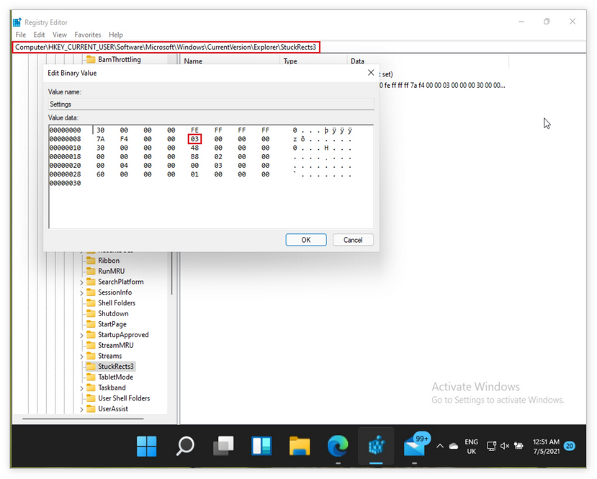
Task: Launch File Explorer from taskbar
Action: click(300, 447)
